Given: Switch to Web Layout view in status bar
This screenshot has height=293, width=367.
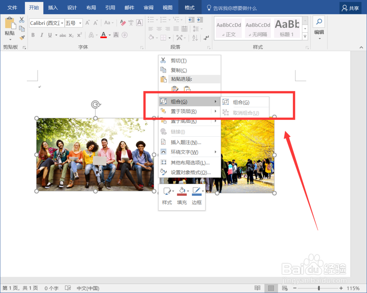Looking at the screenshot, I should pos(285,288).
